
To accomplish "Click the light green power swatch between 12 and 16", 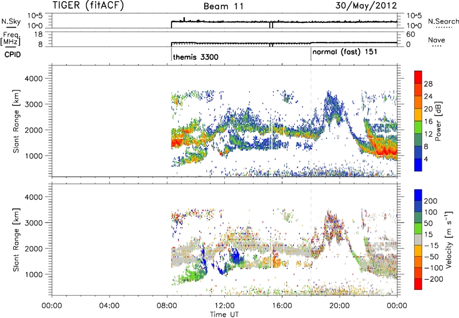I will click(x=418, y=127).
